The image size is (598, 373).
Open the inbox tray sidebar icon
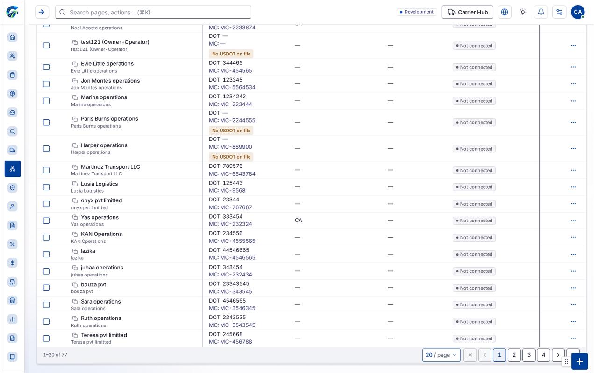click(13, 112)
